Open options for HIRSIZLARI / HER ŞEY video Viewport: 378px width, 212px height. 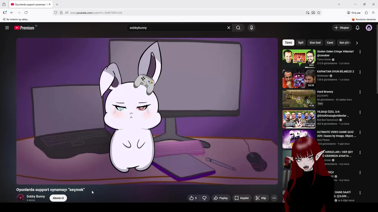360,153
